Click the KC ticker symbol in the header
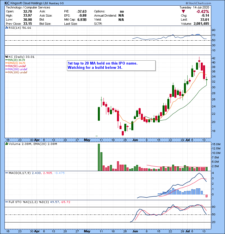The width and height of the screenshot is (225, 234). 7,3
